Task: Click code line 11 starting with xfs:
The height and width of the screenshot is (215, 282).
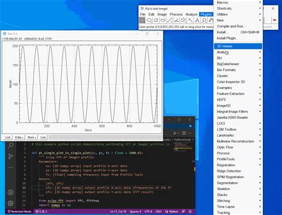Action: pyautogui.click(x=108, y=188)
